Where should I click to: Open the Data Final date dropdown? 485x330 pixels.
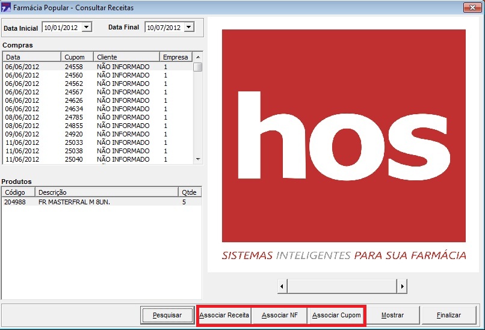pos(189,27)
